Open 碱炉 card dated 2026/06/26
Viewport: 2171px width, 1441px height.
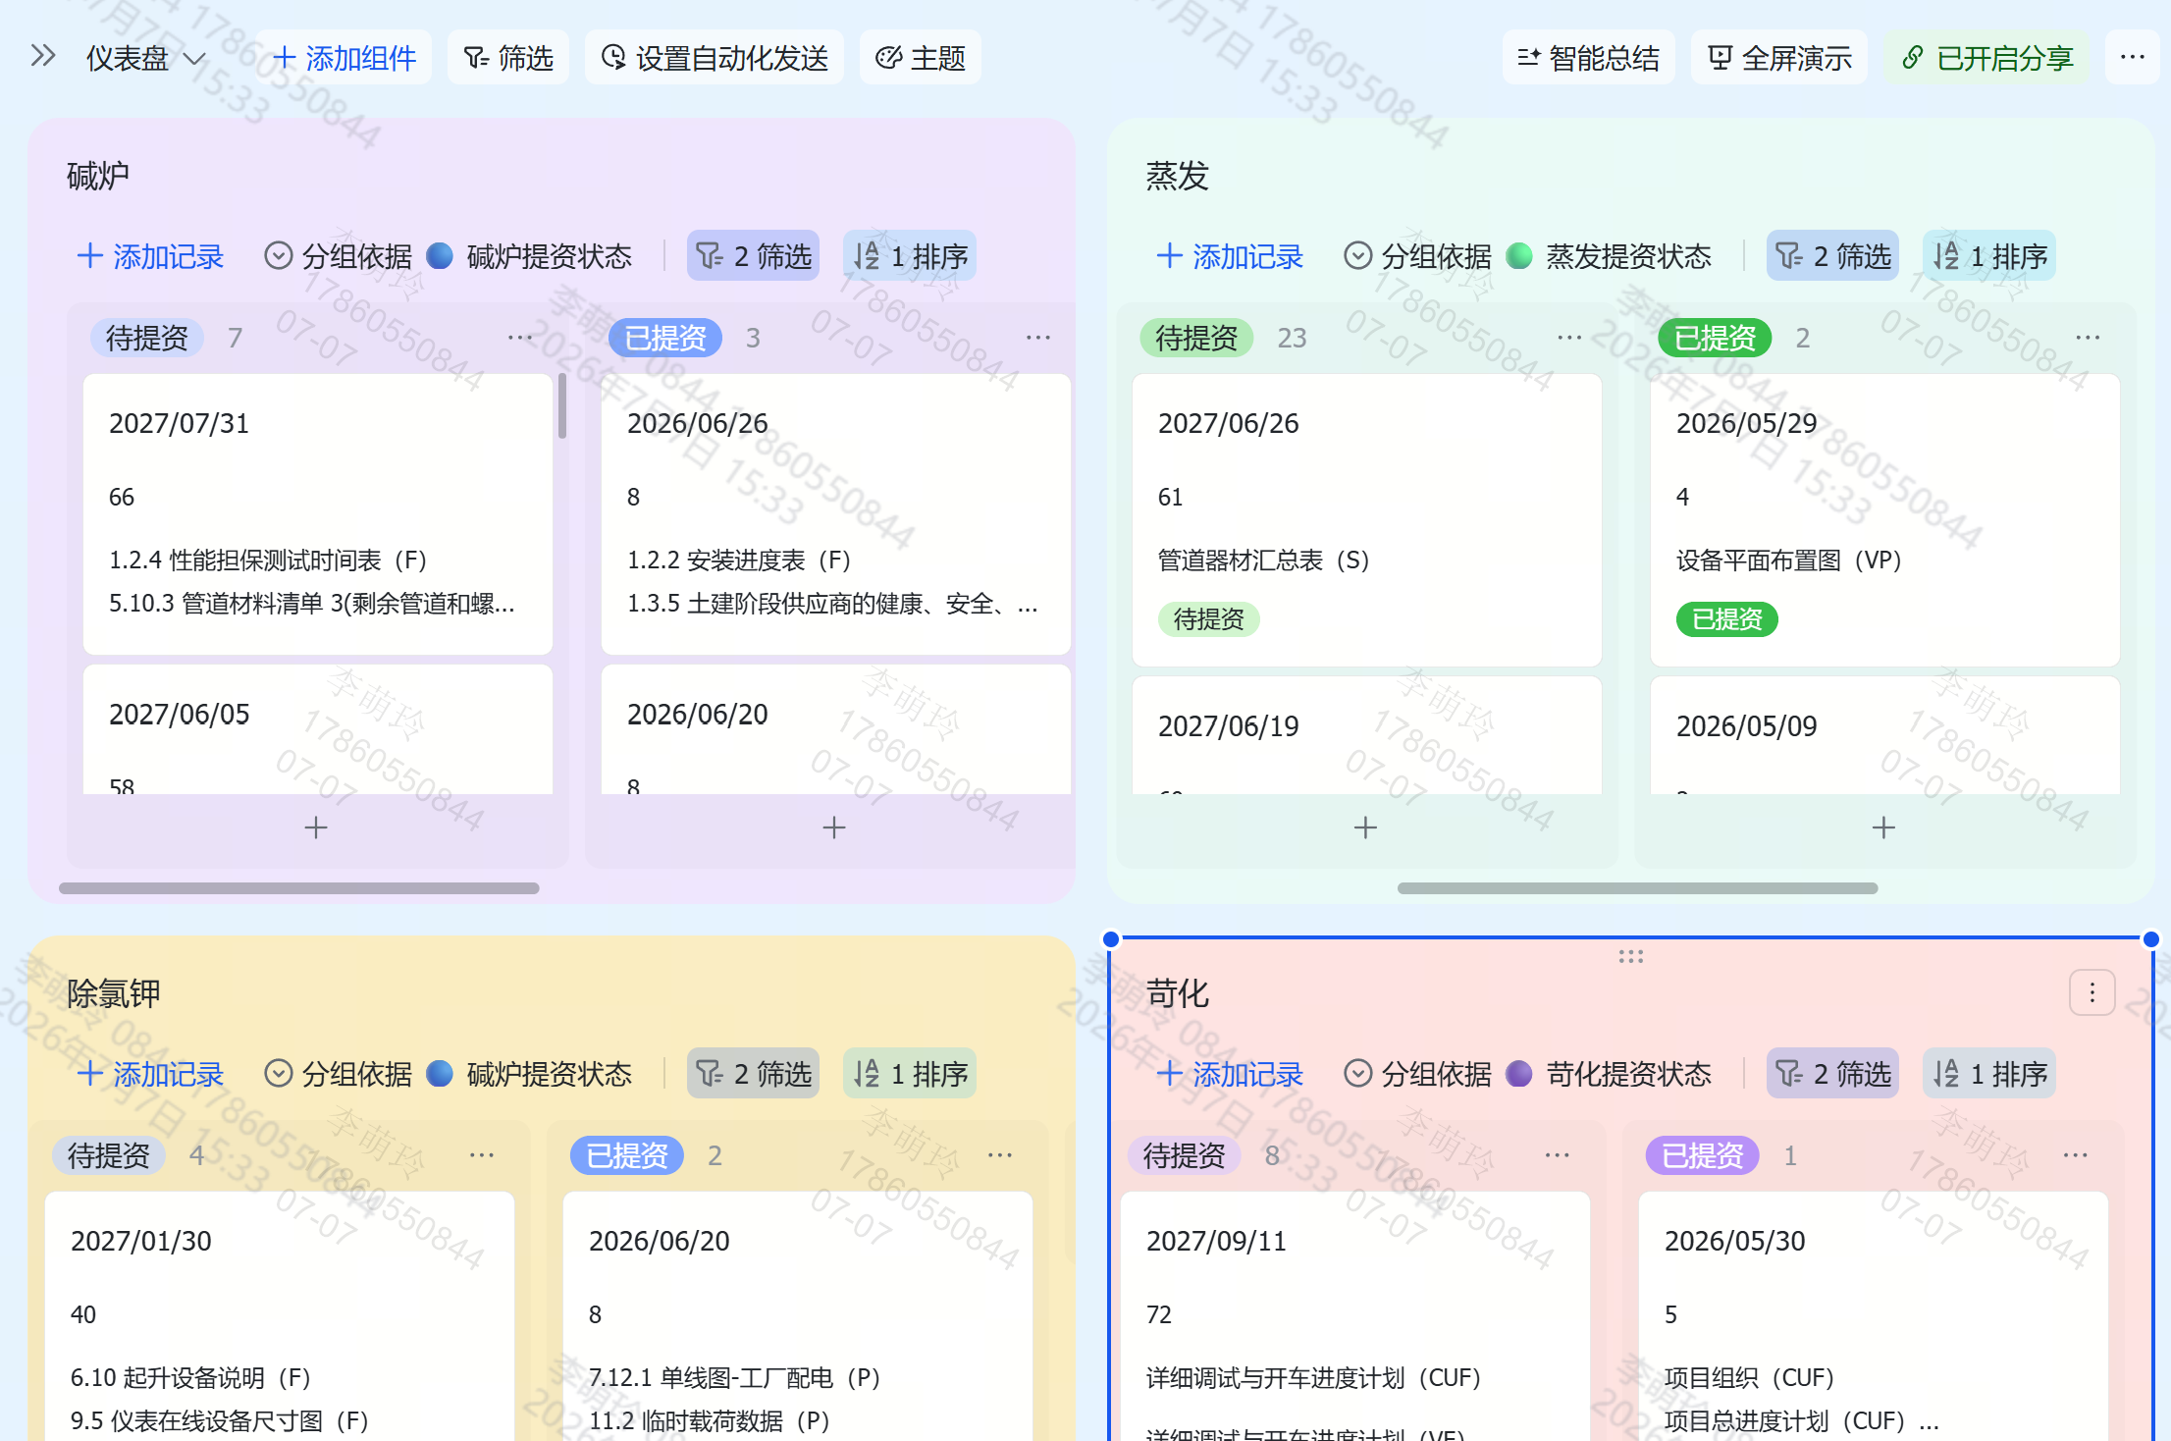[835, 513]
